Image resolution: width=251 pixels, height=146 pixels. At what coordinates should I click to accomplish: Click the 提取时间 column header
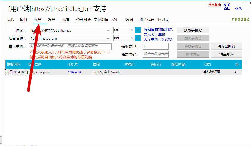pyautogui.click(x=14, y=64)
